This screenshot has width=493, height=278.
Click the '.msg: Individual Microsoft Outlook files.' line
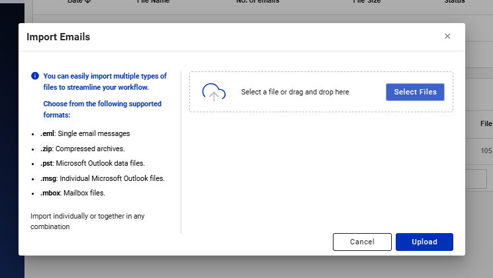tap(103, 178)
